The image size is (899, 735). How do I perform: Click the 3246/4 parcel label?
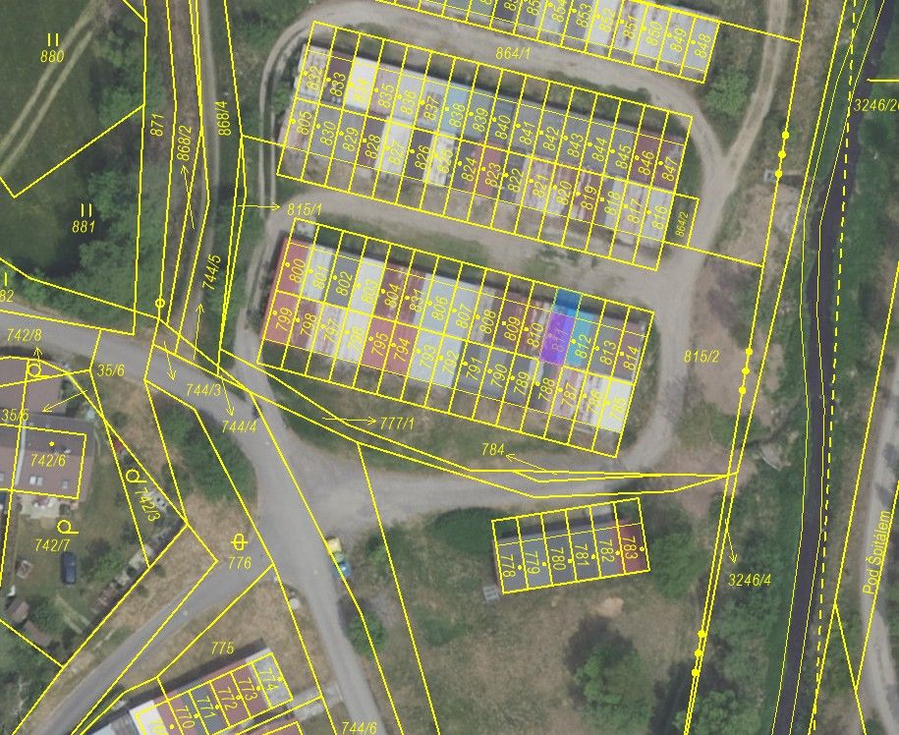click(x=750, y=580)
